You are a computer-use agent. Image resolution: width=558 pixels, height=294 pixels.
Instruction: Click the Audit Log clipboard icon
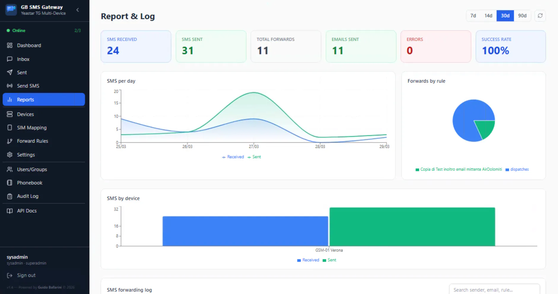(10, 196)
